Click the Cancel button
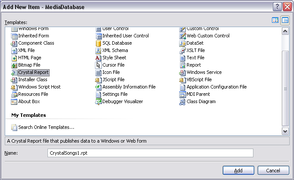 (273, 171)
